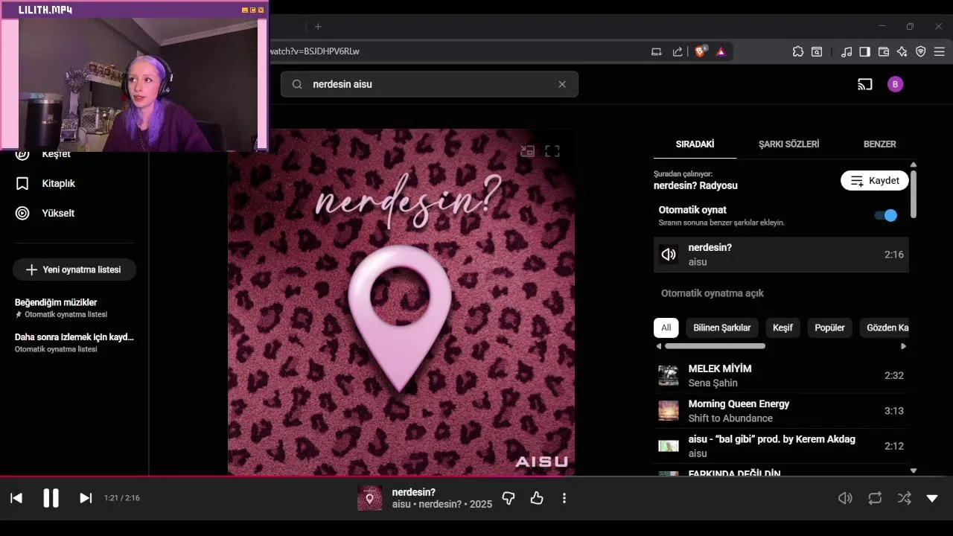
Task: Click the playback progress bar
Action: tap(476, 476)
